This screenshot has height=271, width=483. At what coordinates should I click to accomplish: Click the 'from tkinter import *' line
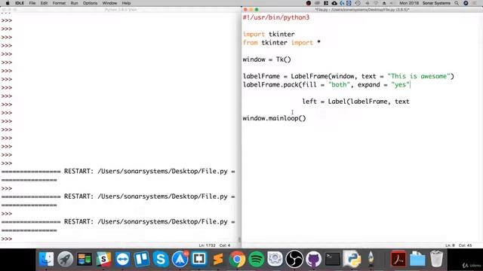(x=281, y=43)
